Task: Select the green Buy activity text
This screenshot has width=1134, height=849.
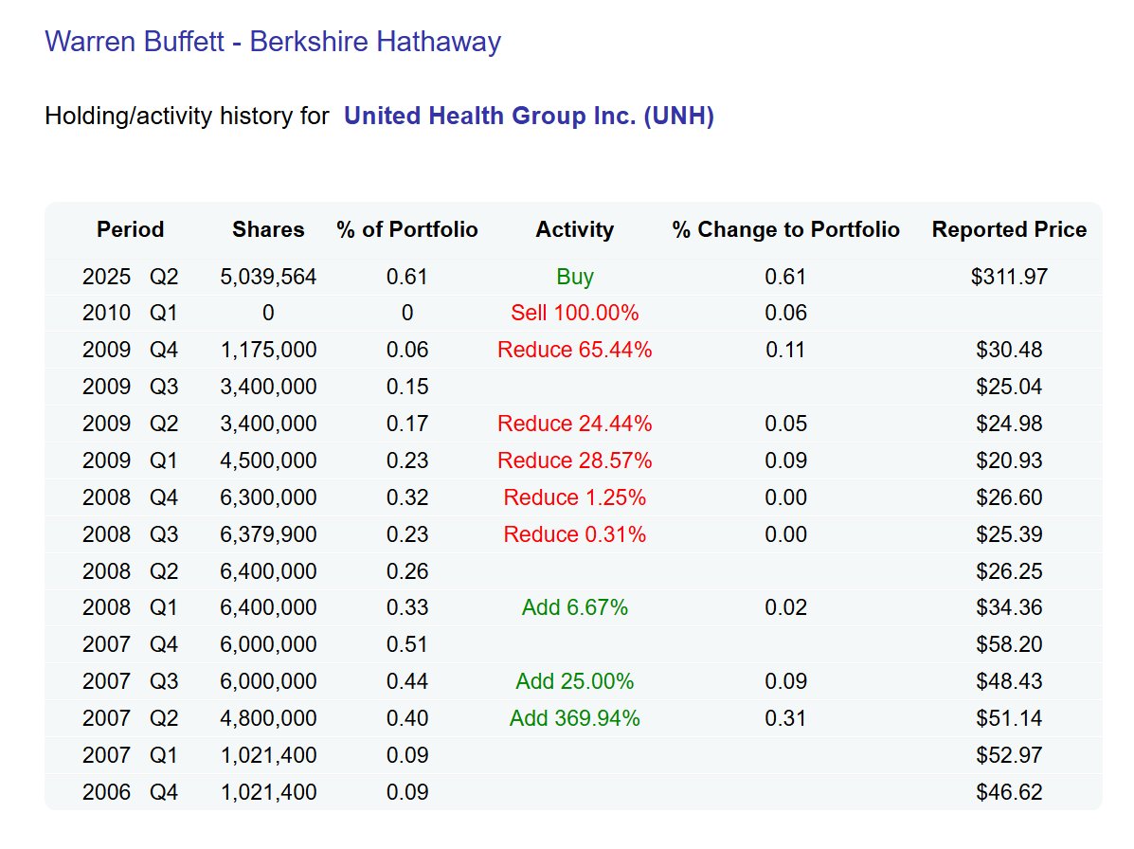Action: [575, 277]
